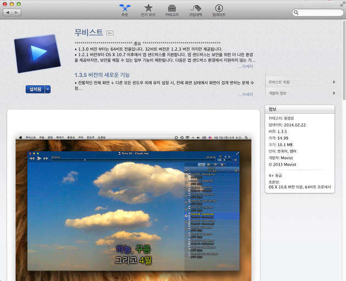Click the © 2013 Movist copyright line
Screen dimensions: 346x281
point(282,164)
